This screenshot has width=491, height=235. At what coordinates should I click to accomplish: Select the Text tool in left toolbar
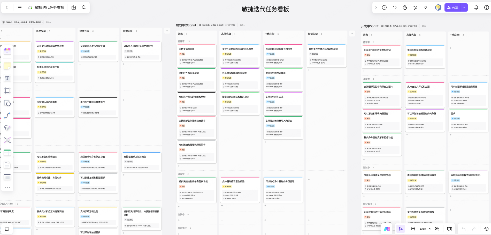pyautogui.click(x=7, y=78)
